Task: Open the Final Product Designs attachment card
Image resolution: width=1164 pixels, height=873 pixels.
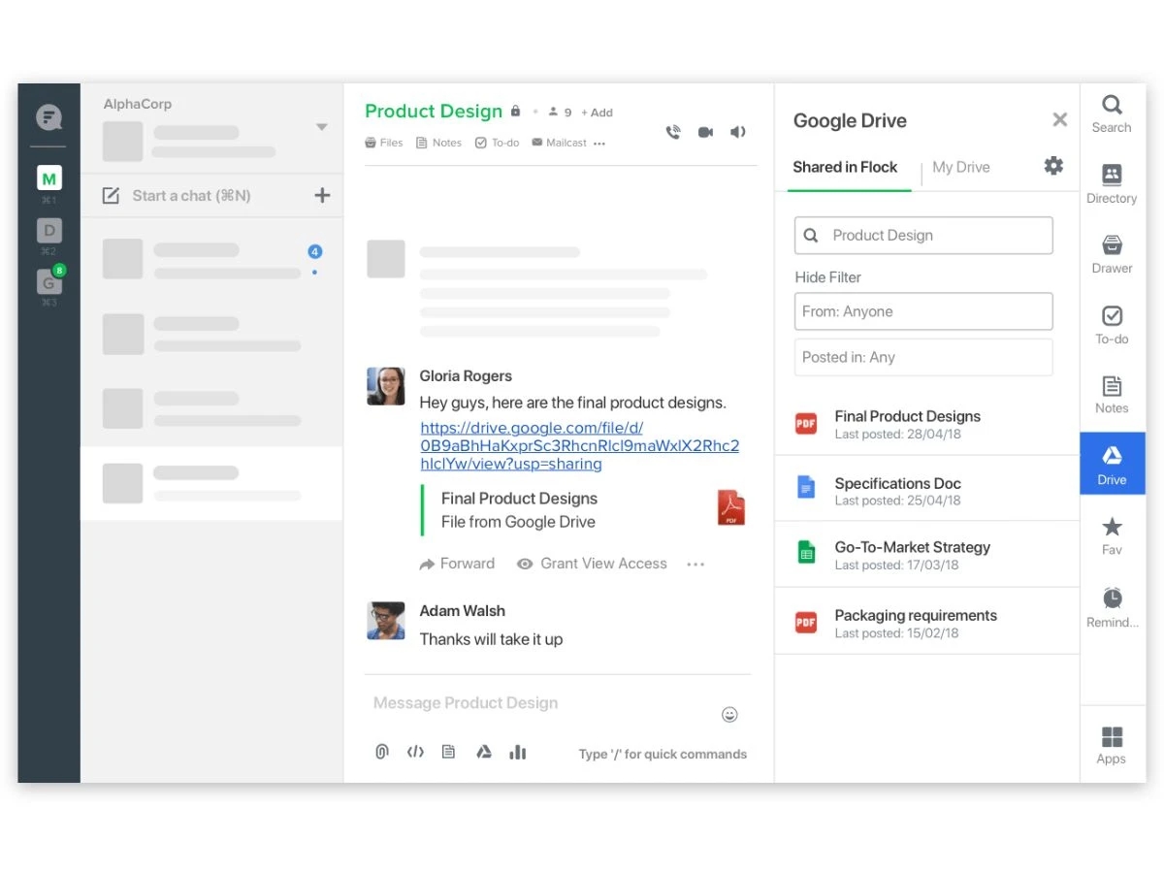Action: pyautogui.click(x=585, y=510)
